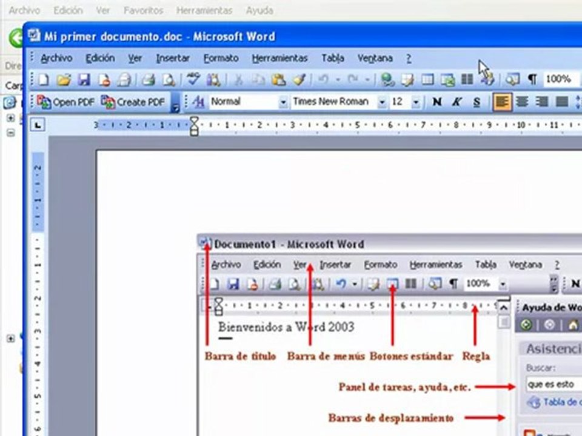Open the Ventana menu
Image resolution: width=582 pixels, height=436 pixels.
(x=375, y=58)
